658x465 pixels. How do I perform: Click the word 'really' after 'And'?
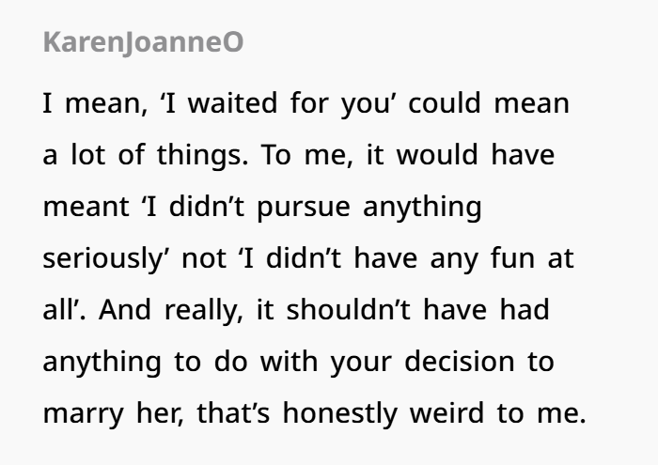coord(203,310)
